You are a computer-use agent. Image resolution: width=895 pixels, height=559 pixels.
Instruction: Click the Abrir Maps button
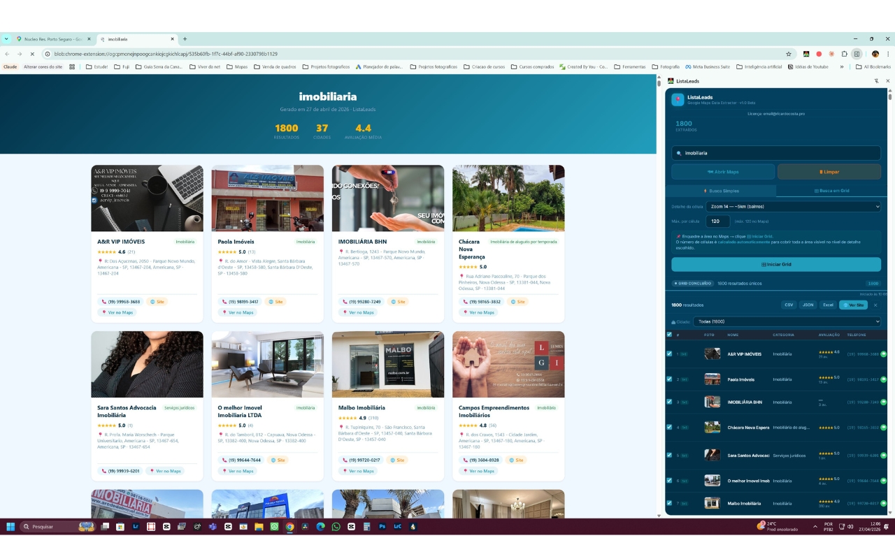tap(723, 172)
